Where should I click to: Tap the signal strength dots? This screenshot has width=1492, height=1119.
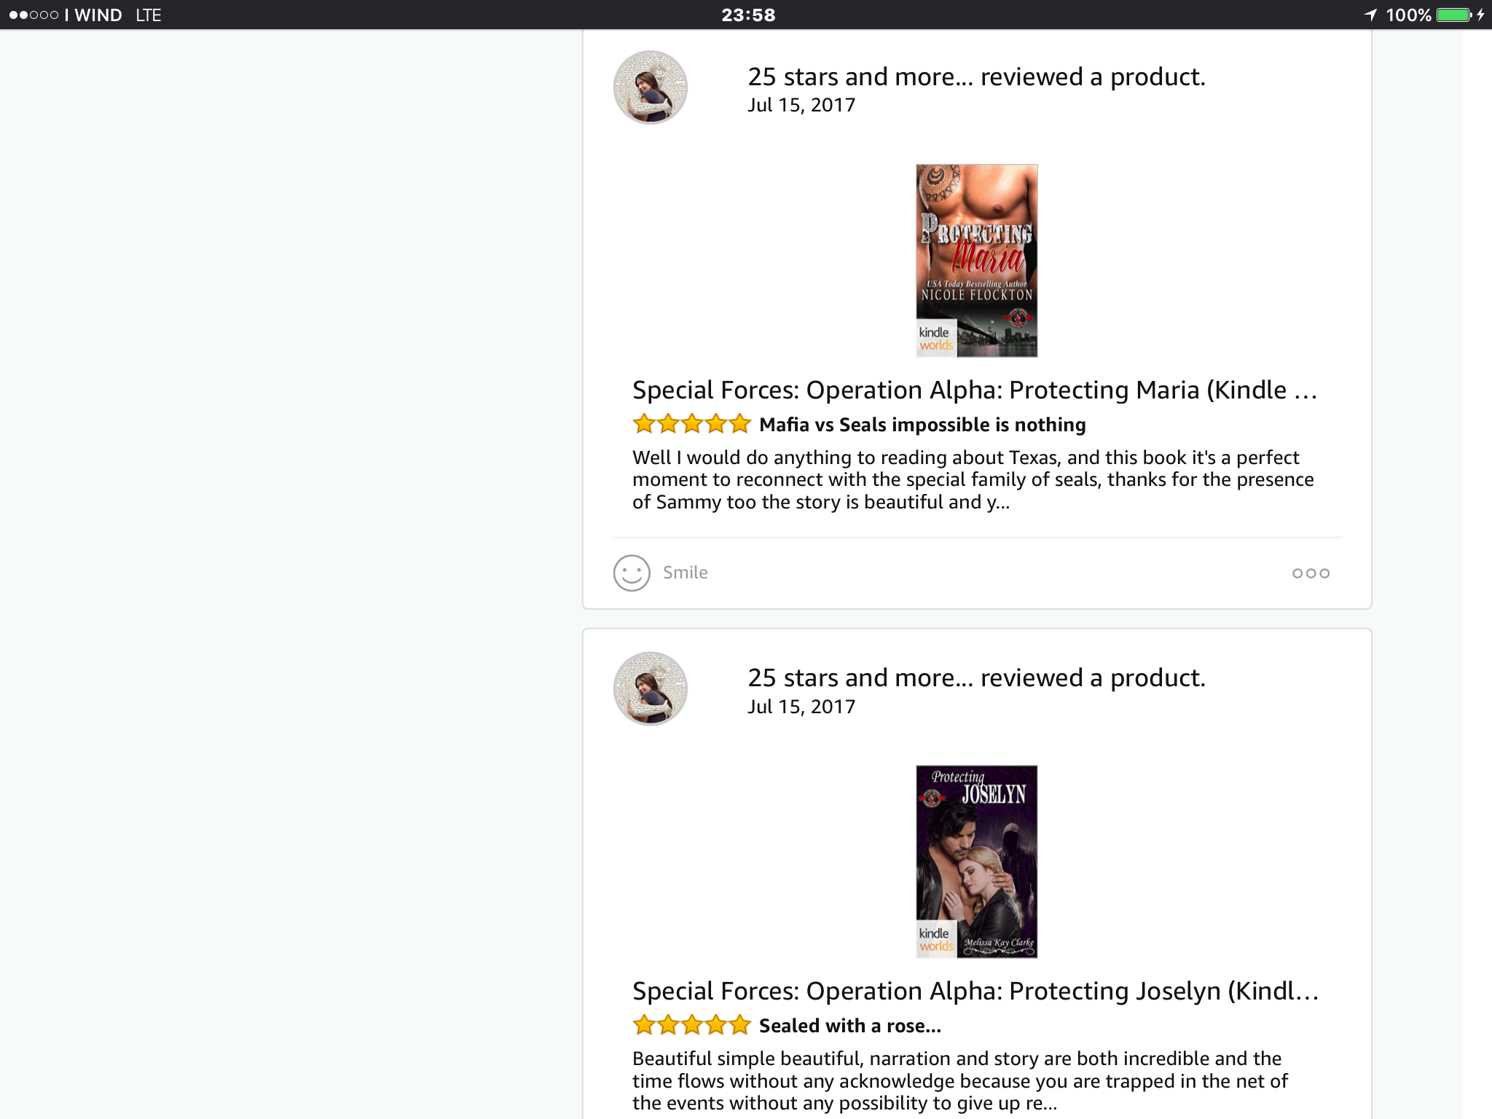[x=34, y=15]
